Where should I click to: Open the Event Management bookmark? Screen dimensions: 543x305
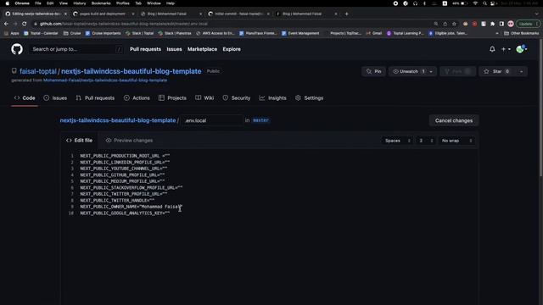[300, 33]
